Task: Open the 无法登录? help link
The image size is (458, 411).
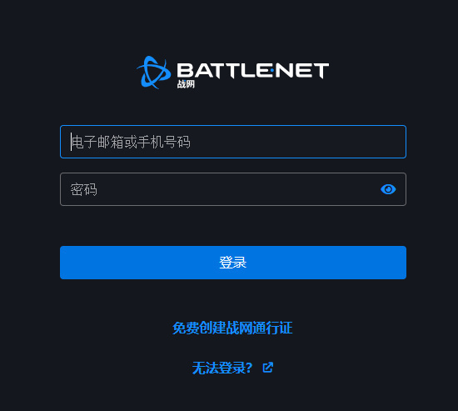Action: pos(222,368)
